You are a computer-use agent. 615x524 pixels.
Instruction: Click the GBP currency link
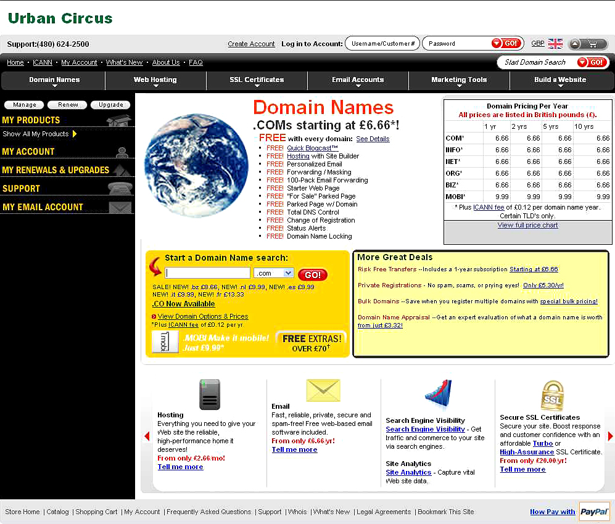538,44
